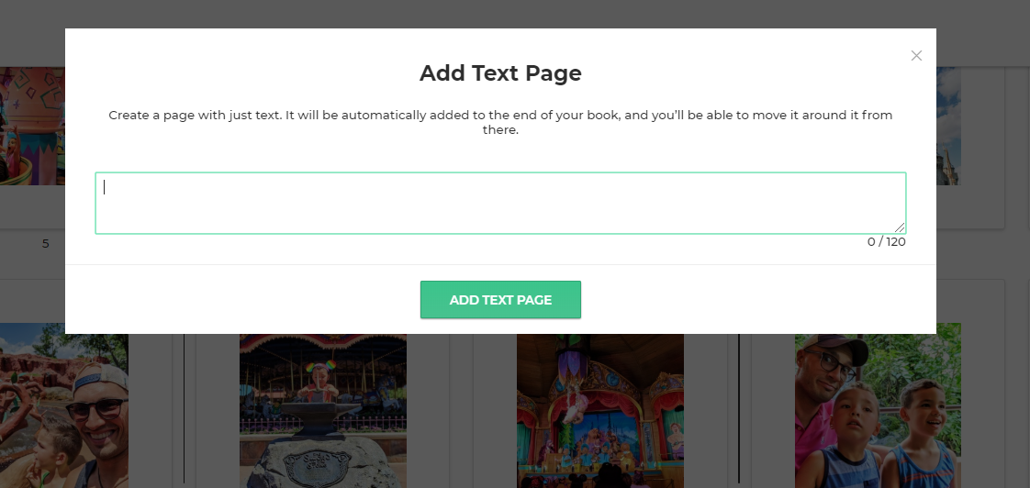
Task: Click the 0 / 120 character counter
Action: pos(886,242)
